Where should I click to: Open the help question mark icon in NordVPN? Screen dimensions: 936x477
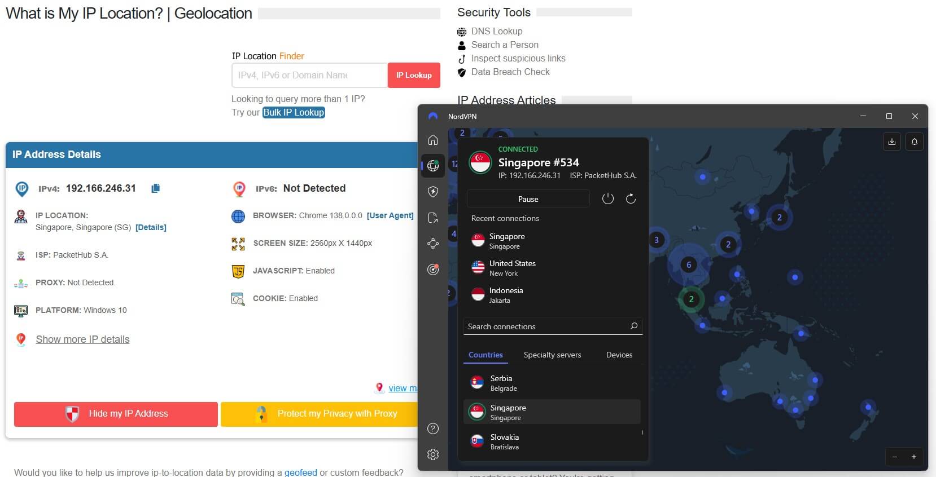click(433, 429)
